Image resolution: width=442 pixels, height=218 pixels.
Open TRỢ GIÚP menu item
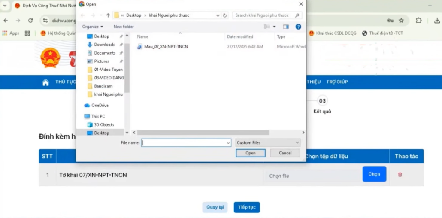(337, 82)
